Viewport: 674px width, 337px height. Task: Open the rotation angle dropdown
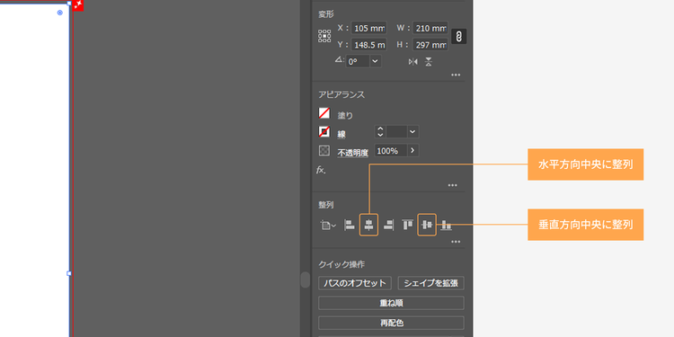[376, 61]
